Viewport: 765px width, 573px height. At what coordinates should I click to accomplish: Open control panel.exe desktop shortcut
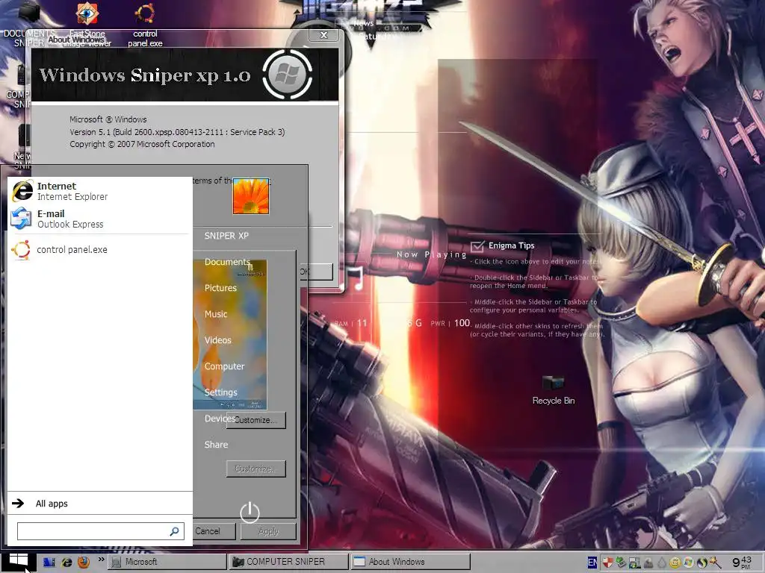[145, 25]
